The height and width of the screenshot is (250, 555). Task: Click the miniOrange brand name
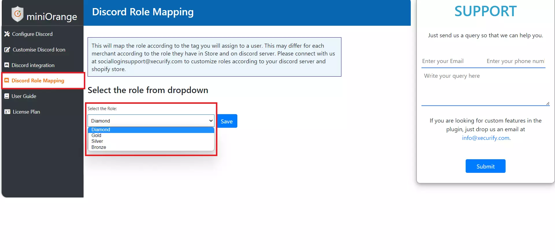[52, 17]
